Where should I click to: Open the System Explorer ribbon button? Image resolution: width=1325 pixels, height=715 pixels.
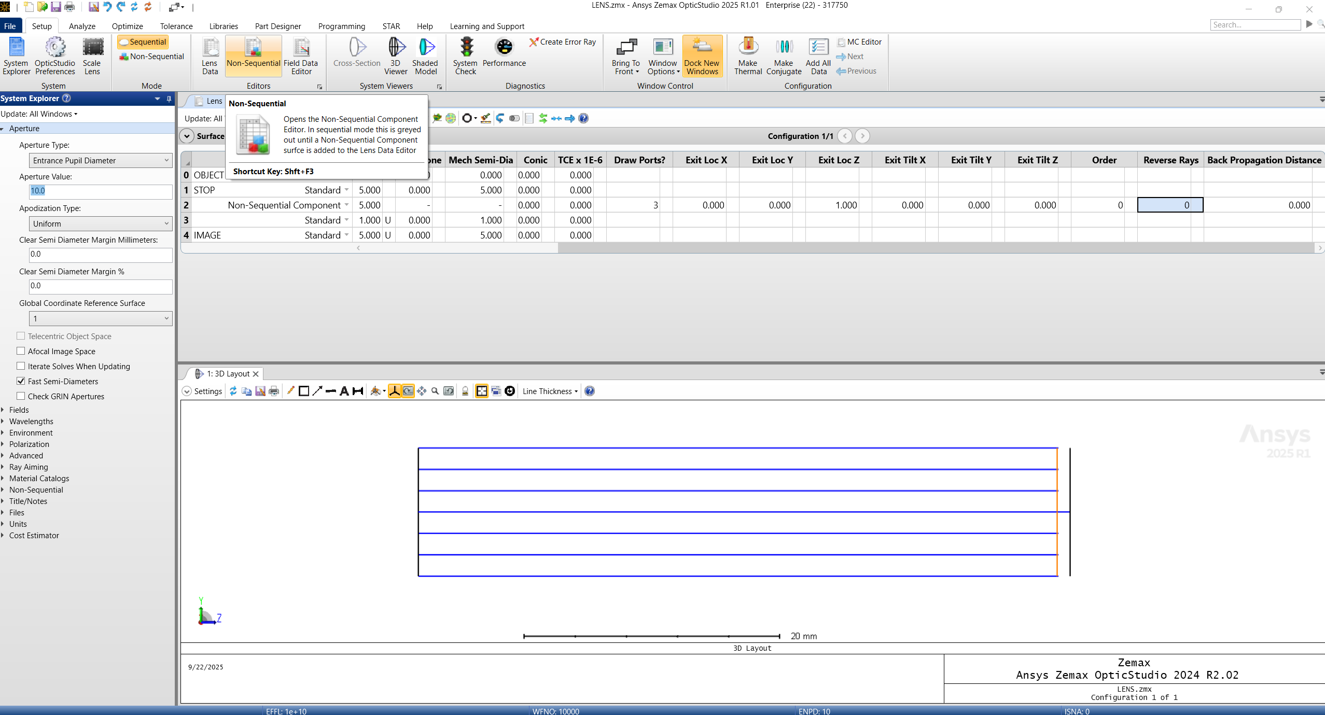16,56
